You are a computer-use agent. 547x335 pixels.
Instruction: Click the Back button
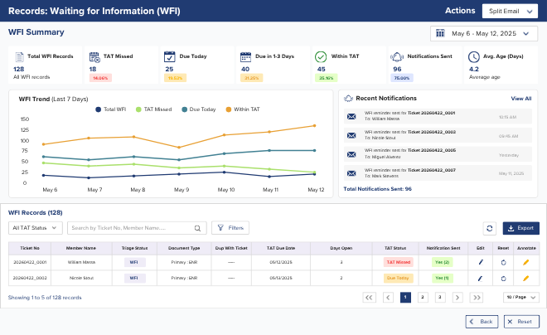pos(482,322)
